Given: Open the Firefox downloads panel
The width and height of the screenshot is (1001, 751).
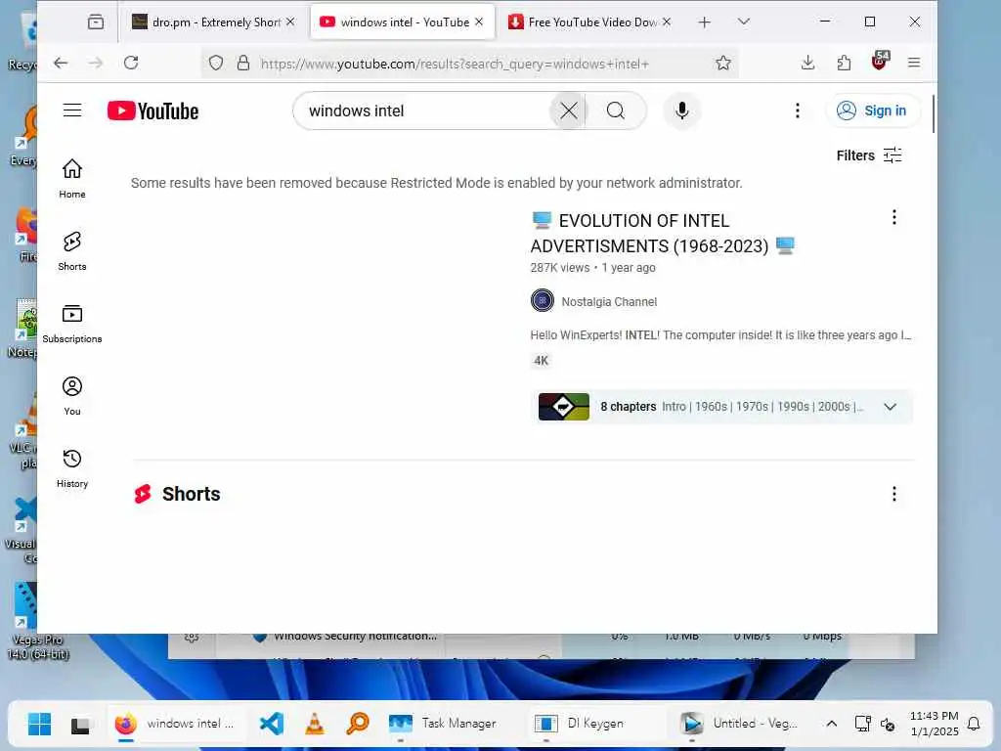Looking at the screenshot, I should pyautogui.click(x=807, y=63).
